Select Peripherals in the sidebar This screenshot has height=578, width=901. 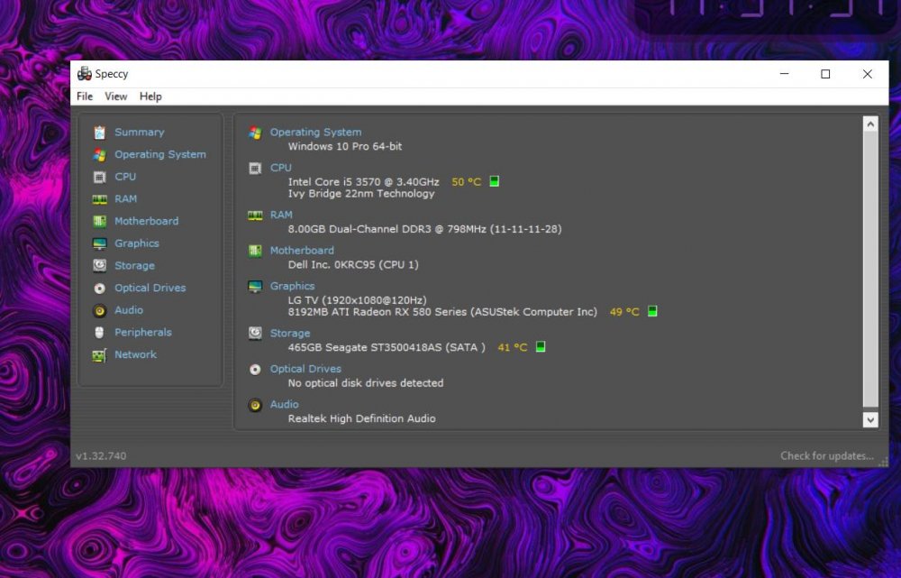click(142, 333)
